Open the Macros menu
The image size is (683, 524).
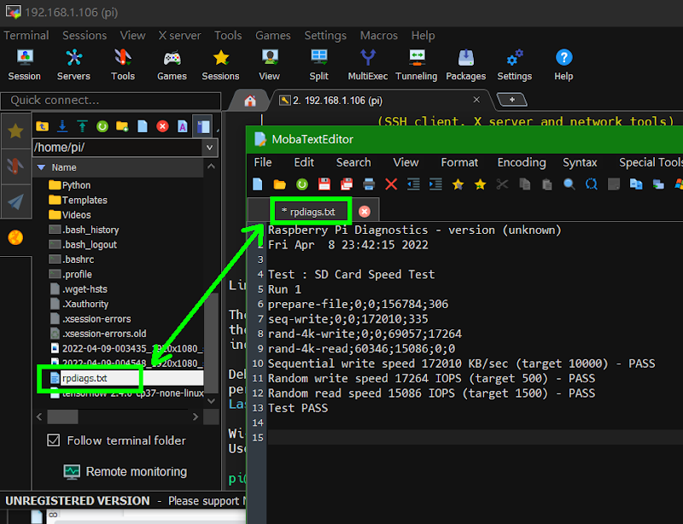[x=378, y=36]
